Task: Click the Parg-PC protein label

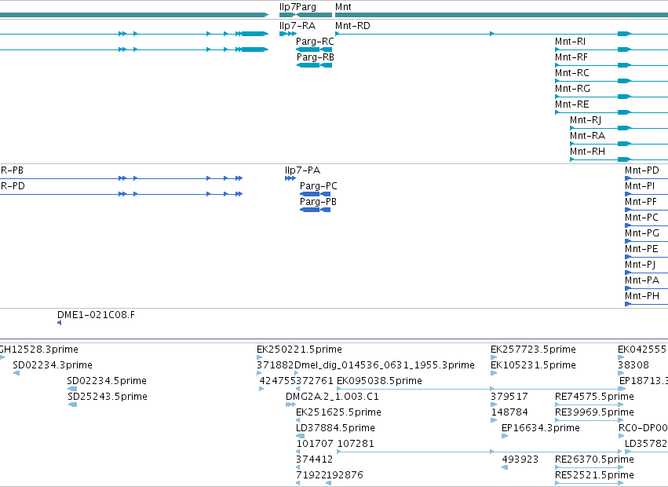Action: (318, 186)
